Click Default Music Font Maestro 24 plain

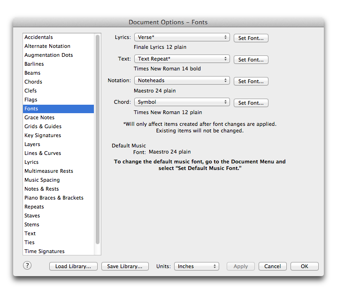(x=169, y=152)
